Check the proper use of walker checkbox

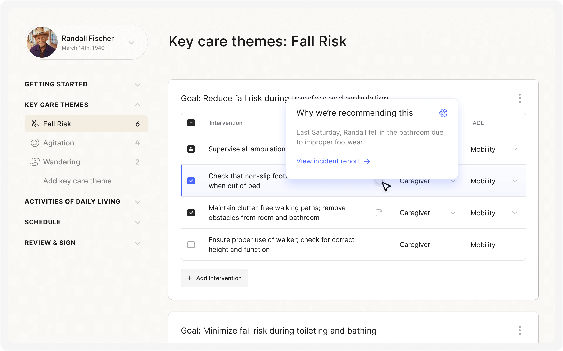(191, 245)
